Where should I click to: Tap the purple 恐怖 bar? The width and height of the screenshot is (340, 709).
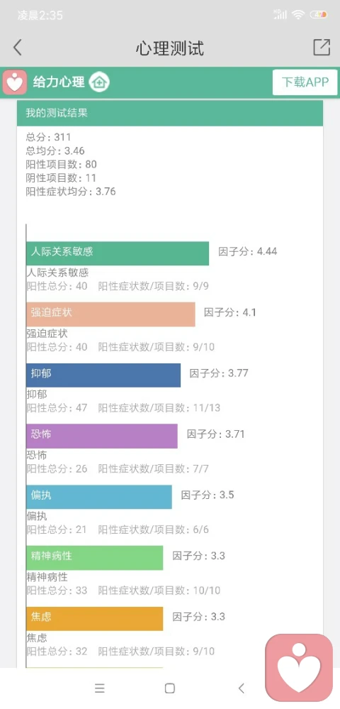click(x=101, y=436)
